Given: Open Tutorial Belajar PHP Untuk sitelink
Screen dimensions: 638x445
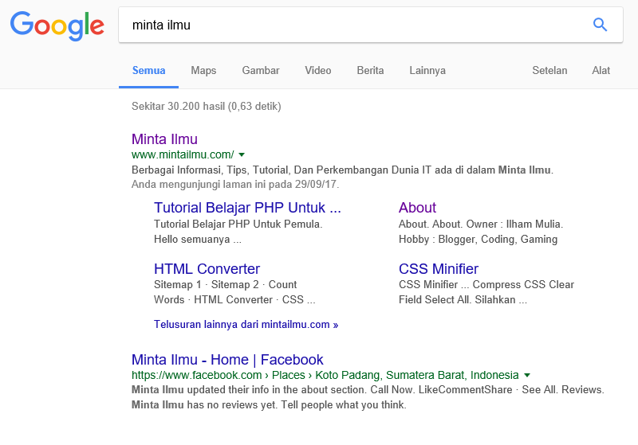Looking at the screenshot, I should click(247, 208).
